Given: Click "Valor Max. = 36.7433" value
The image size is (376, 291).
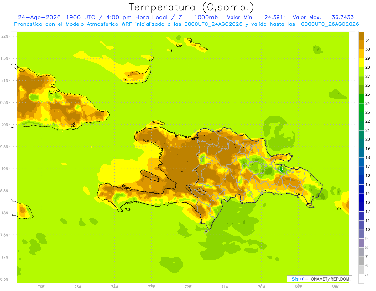Looking at the screenshot, I should point(323,18).
